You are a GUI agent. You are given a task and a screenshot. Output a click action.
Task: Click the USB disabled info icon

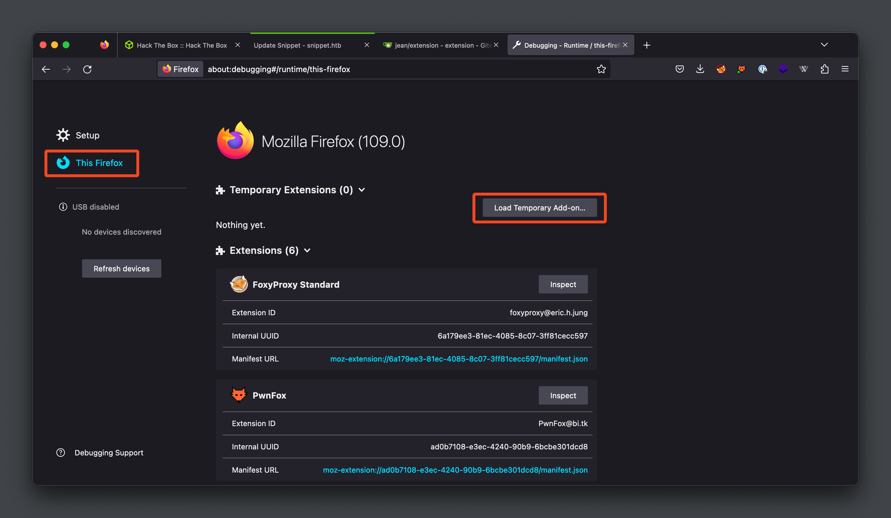coord(63,207)
